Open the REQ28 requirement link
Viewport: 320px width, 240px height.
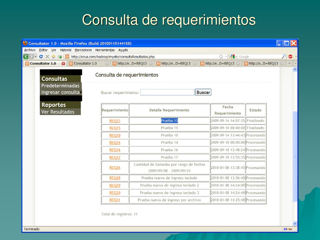(115, 178)
